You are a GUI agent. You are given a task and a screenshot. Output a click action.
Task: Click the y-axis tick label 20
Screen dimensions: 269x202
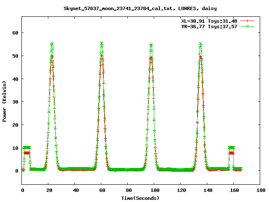coord(15,125)
